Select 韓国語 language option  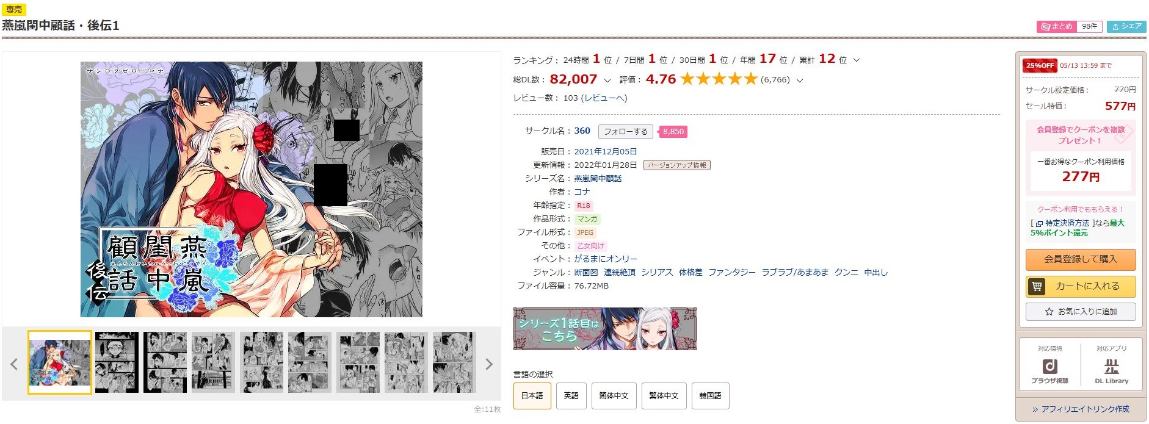tap(710, 396)
